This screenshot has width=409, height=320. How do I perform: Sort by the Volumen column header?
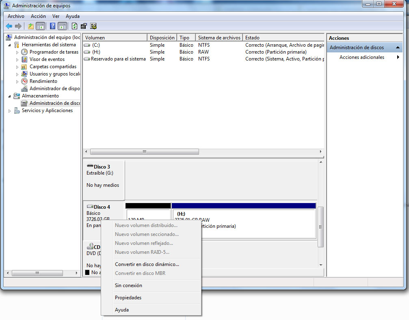pos(115,37)
